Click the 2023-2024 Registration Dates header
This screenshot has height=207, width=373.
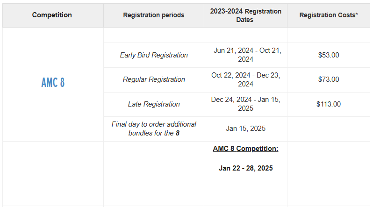pos(245,15)
